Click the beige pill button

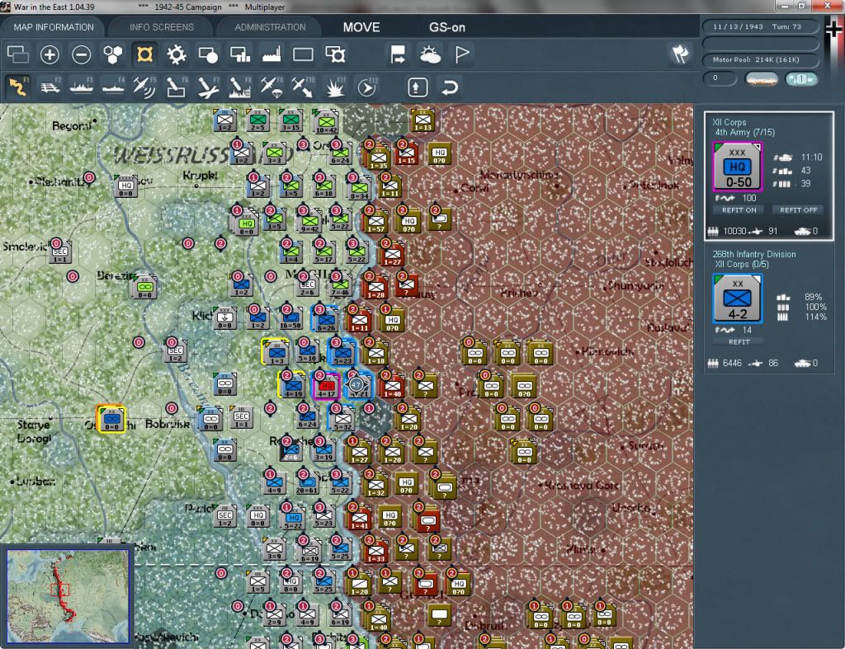(x=761, y=79)
